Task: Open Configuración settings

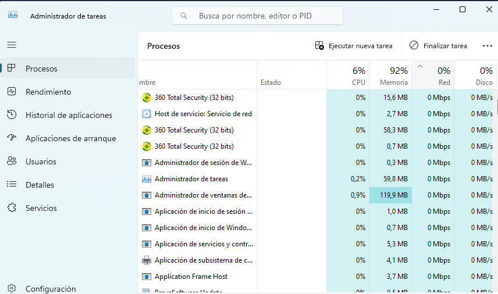Action: (67, 288)
